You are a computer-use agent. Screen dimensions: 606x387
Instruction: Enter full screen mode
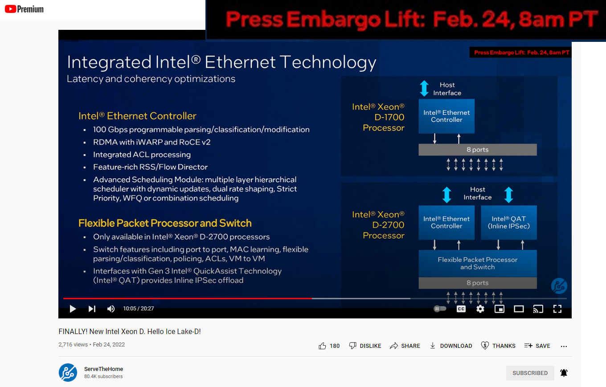tap(557, 309)
